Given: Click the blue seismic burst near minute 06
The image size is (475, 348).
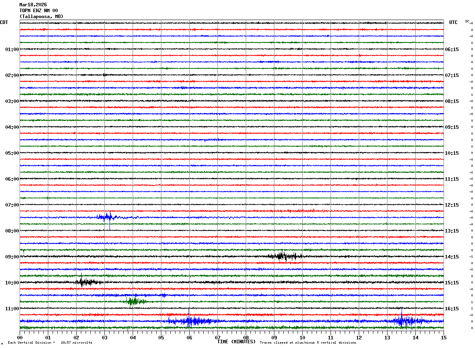Looking at the screenshot, I should [x=192, y=321].
